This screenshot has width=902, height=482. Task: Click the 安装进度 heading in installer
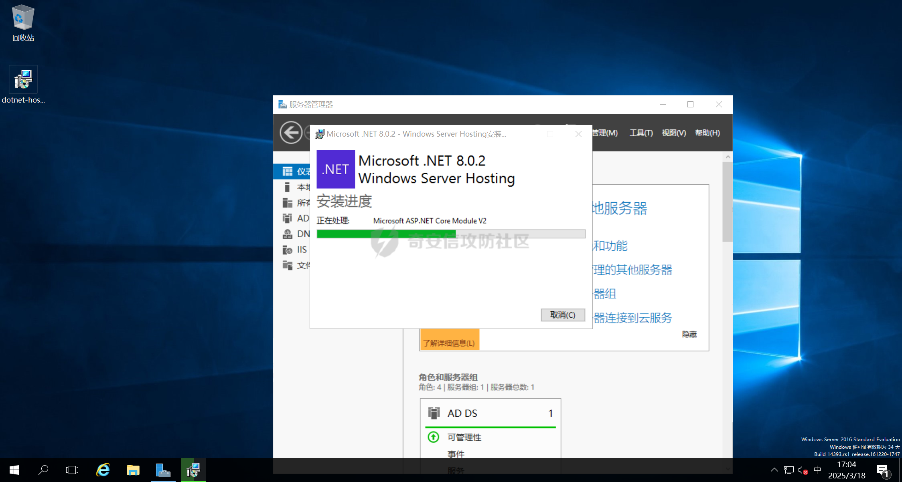pos(344,201)
